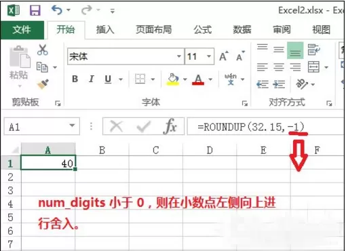Decrease font size with smaller A

point(240,56)
